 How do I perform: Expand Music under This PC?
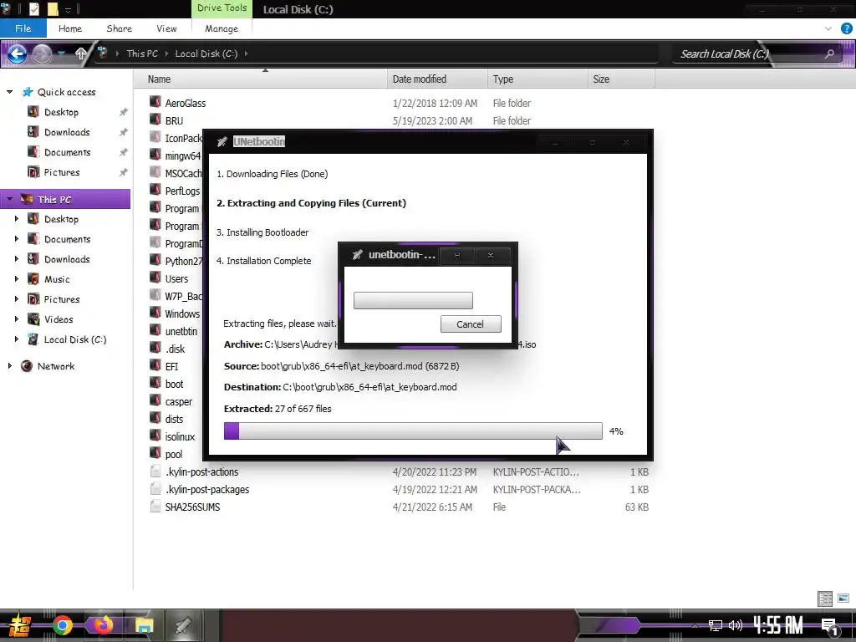point(17,279)
